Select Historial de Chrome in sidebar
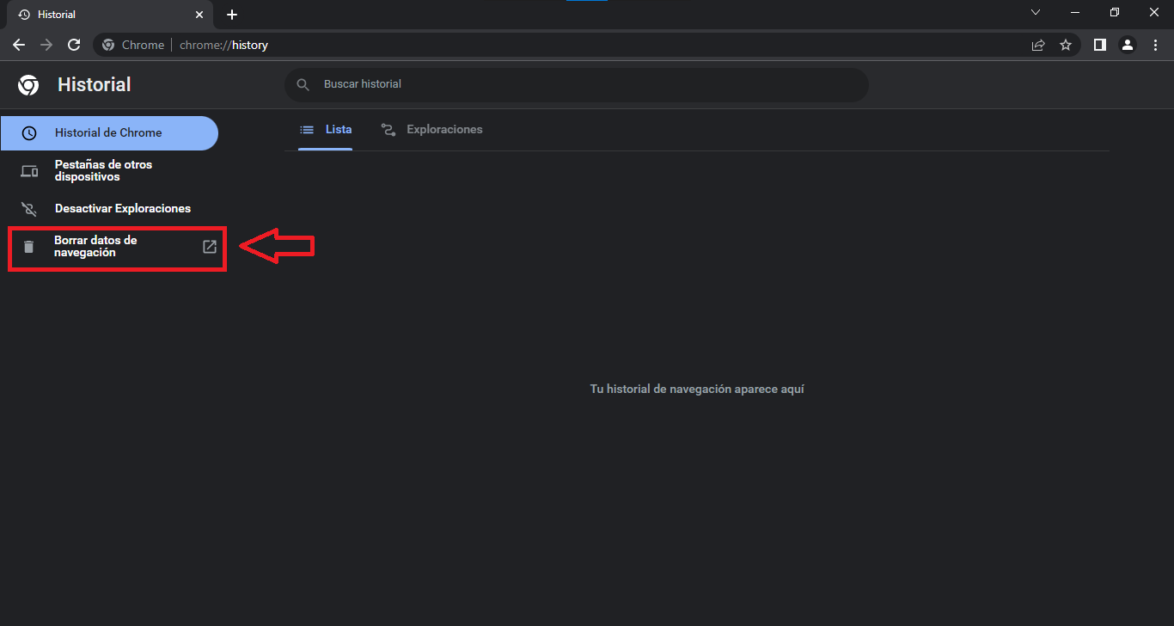Screen dimensions: 1174x626 [x=108, y=133]
